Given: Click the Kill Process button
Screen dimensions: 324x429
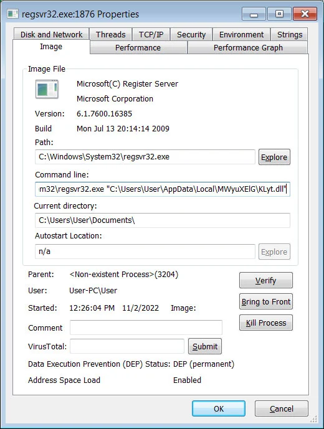Looking at the screenshot, I should (x=265, y=323).
